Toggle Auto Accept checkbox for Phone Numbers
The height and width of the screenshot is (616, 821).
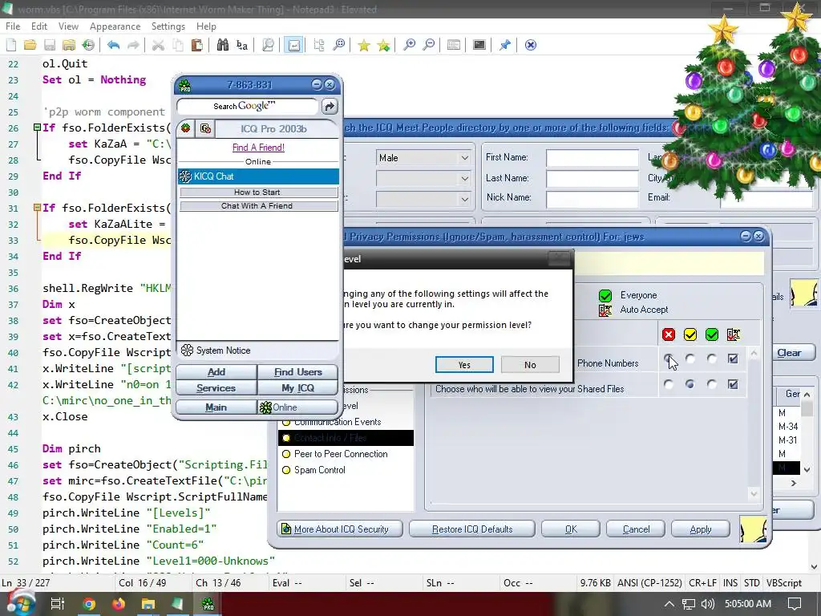733,359
